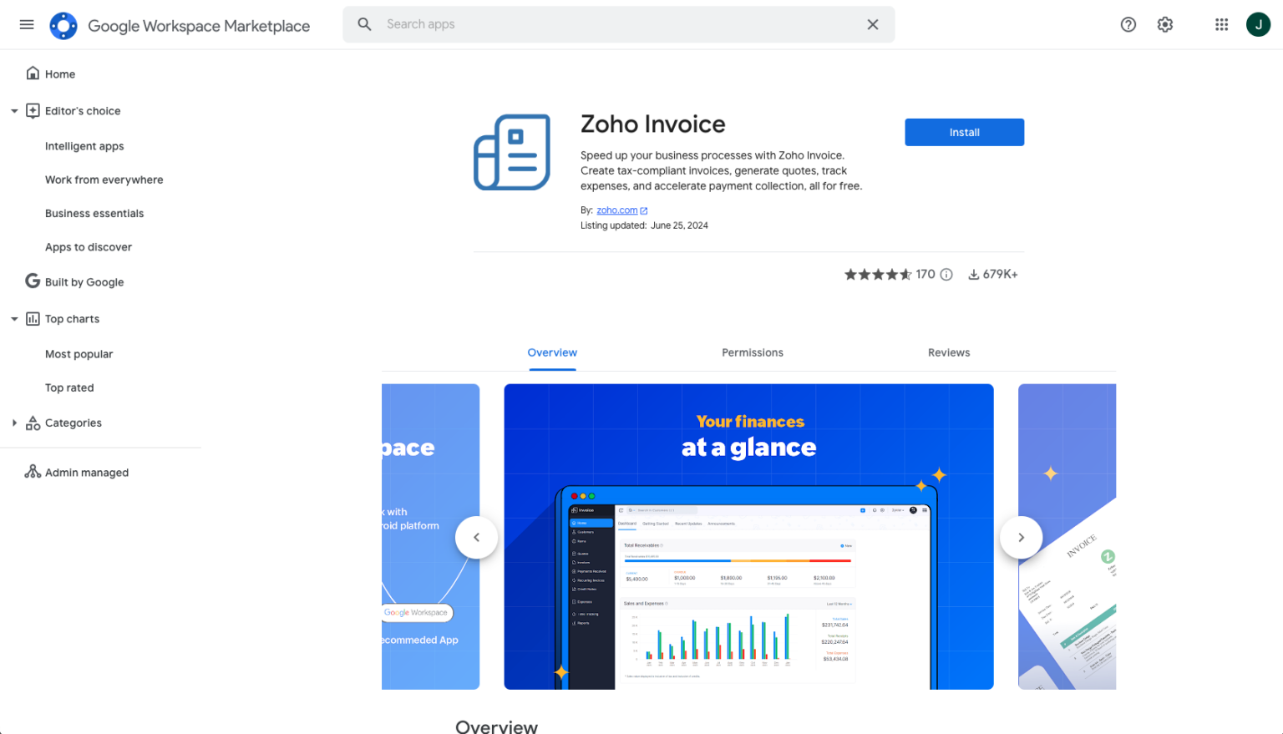The height and width of the screenshot is (734, 1283).
Task: Collapse the Editor's choice section
Action: [13, 110]
